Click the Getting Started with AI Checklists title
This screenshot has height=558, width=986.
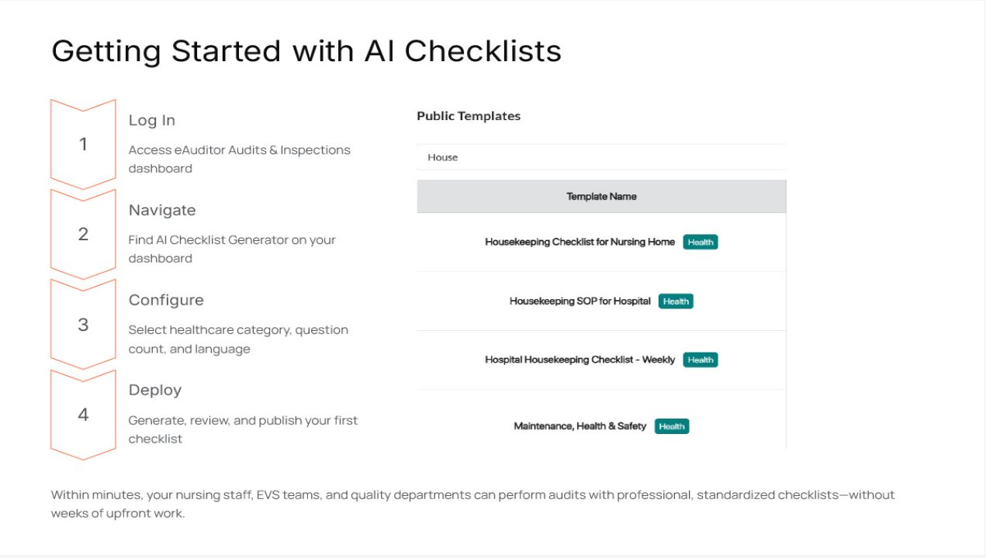pos(306,51)
